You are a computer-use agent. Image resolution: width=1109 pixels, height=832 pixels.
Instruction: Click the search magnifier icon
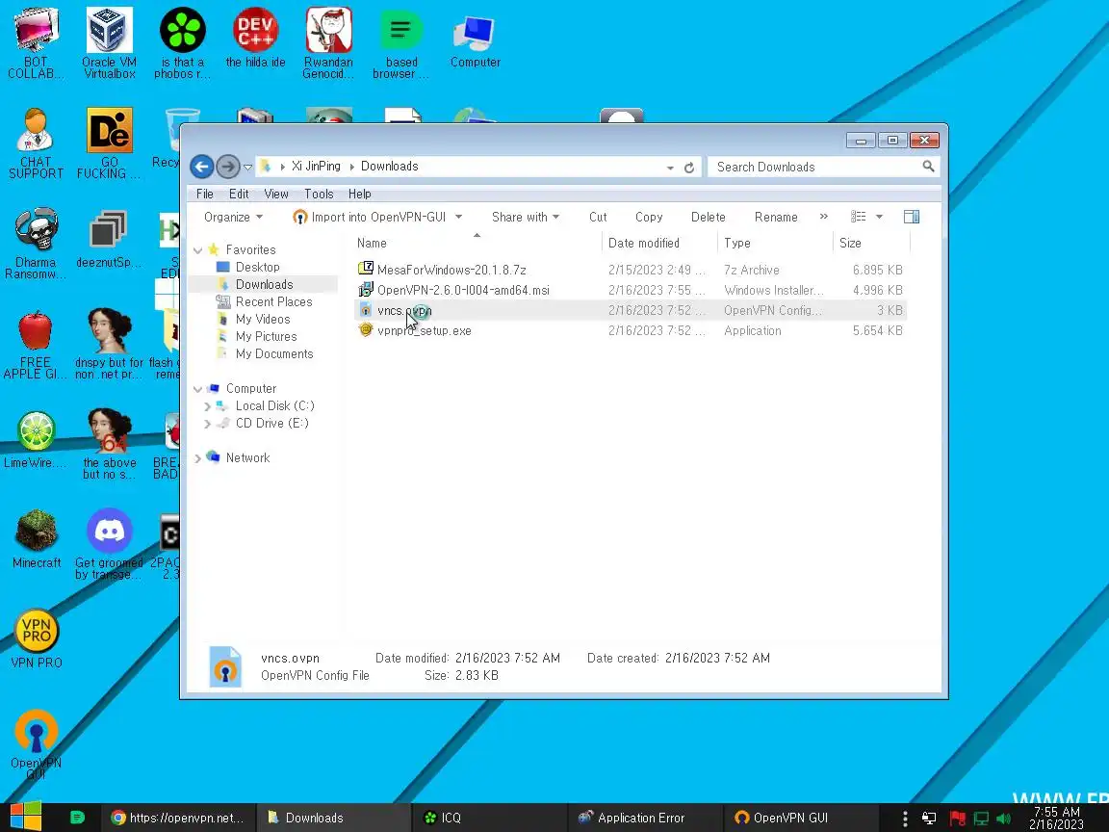(928, 167)
